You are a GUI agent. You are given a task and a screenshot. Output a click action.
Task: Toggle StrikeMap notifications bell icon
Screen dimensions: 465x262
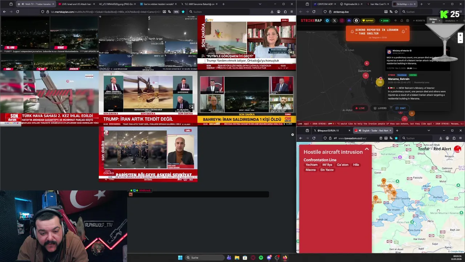pos(402,20)
